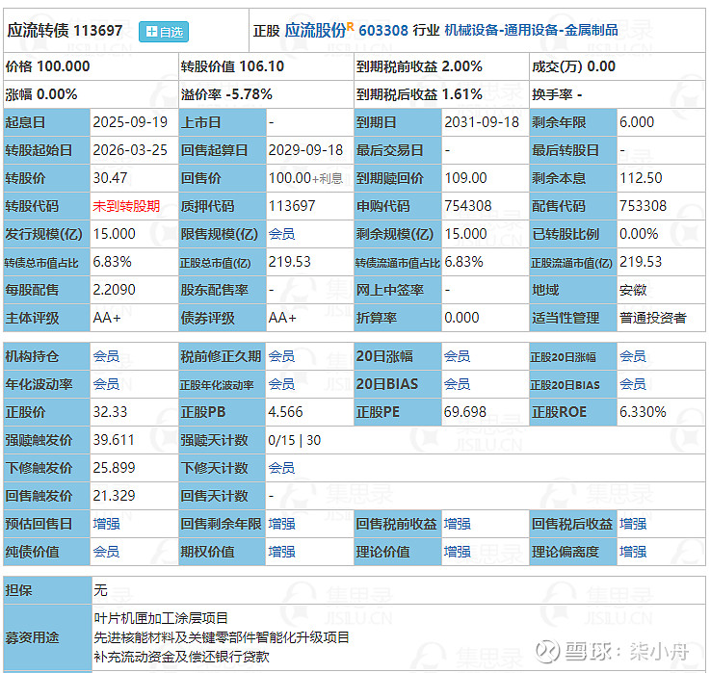The image size is (710, 673).
Task: Open industry link 机械设备-通用设备-金属制品
Action: pyautogui.click(x=531, y=30)
